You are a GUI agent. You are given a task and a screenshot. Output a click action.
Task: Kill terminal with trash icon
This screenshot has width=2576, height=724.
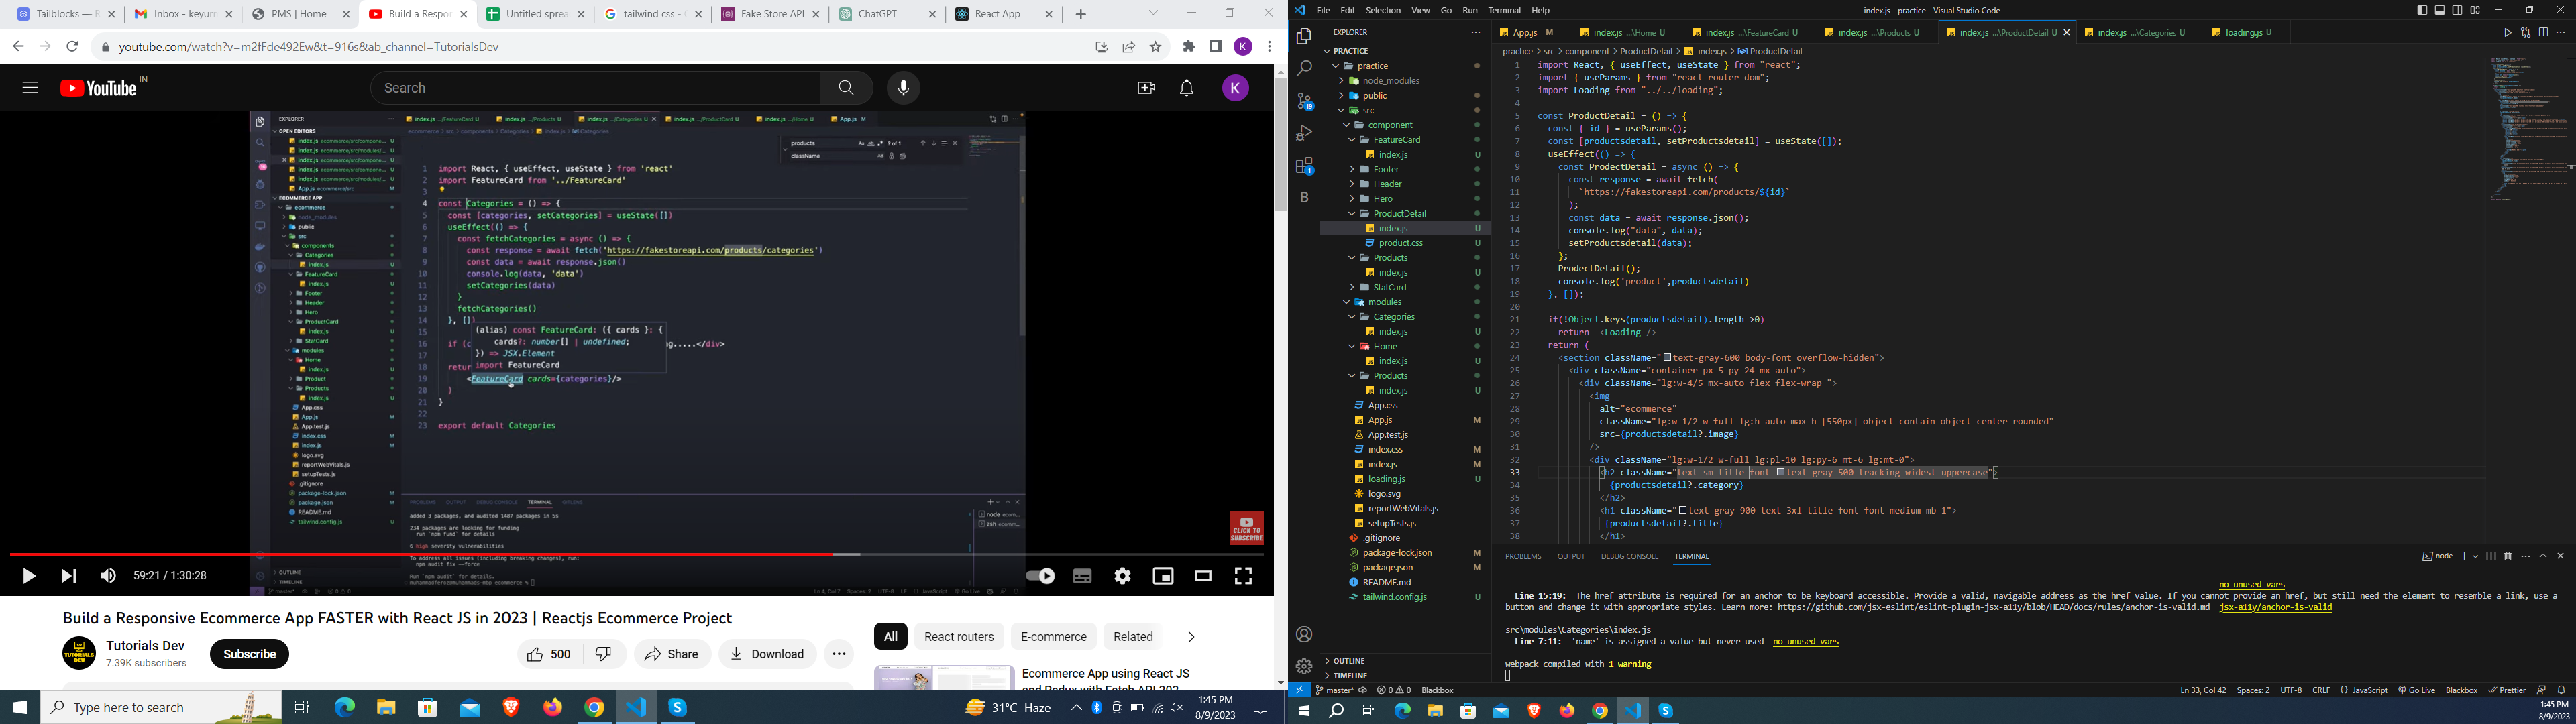coord(2508,556)
